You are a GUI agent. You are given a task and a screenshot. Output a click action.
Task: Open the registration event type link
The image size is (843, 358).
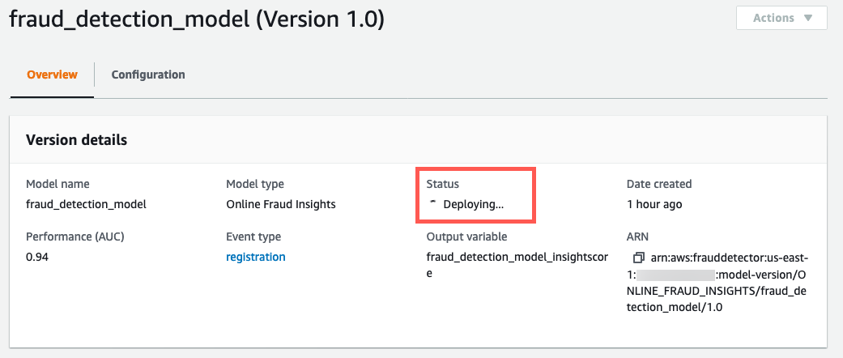click(x=255, y=257)
